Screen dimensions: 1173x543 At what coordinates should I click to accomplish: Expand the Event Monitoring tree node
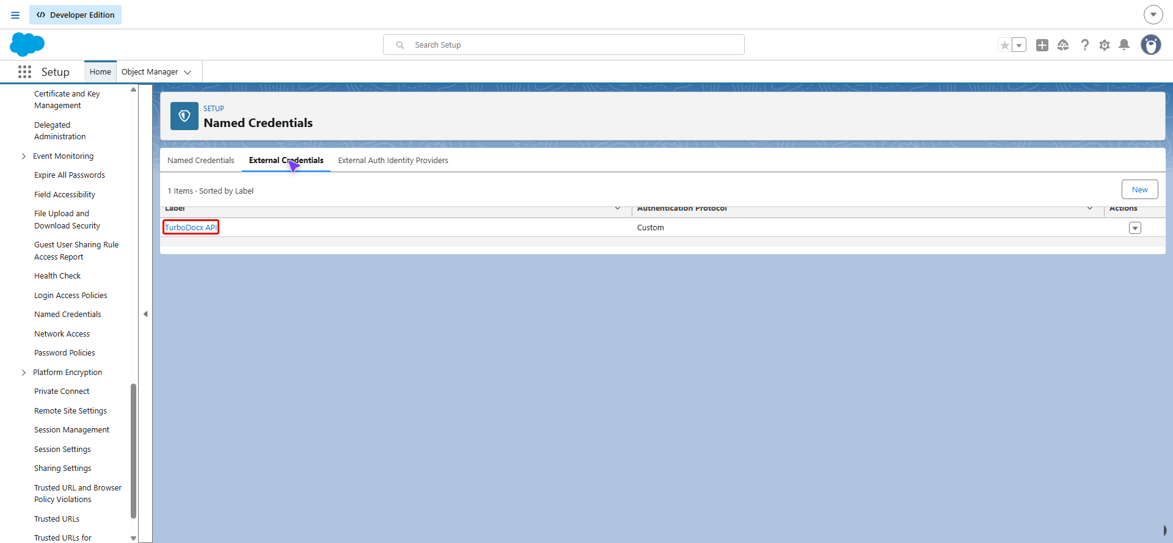(x=24, y=156)
